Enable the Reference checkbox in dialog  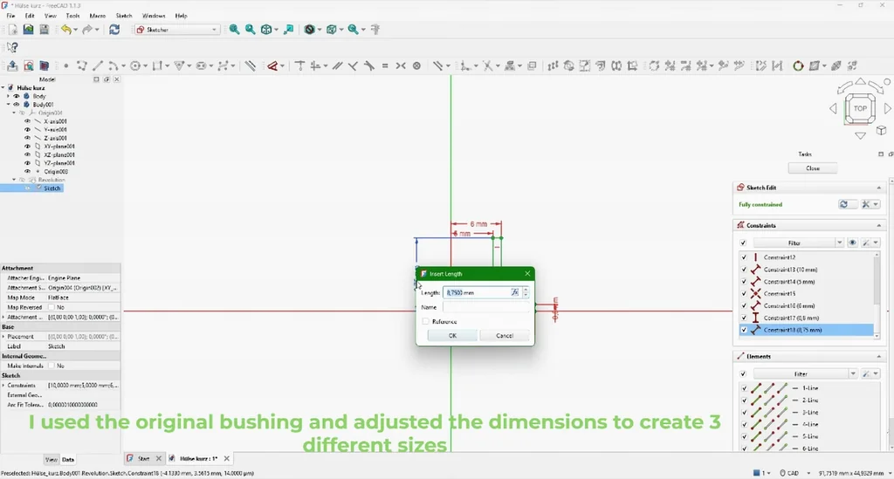pos(425,321)
